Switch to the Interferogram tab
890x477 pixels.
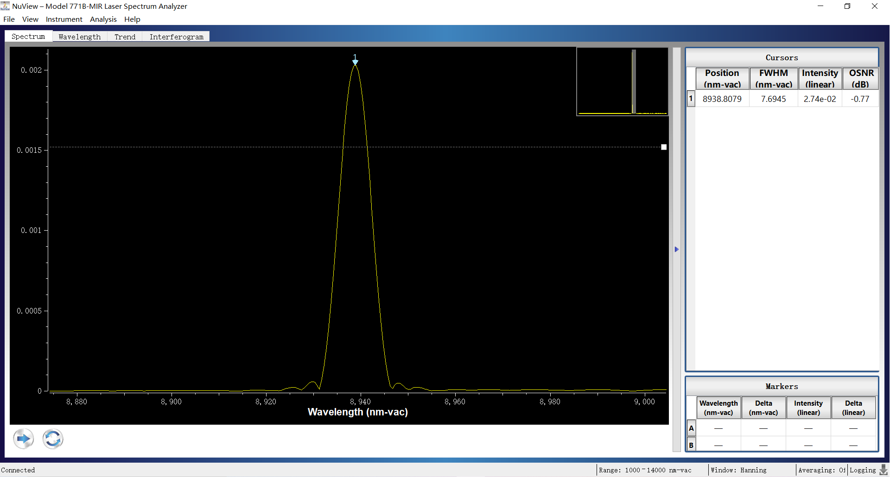176,37
